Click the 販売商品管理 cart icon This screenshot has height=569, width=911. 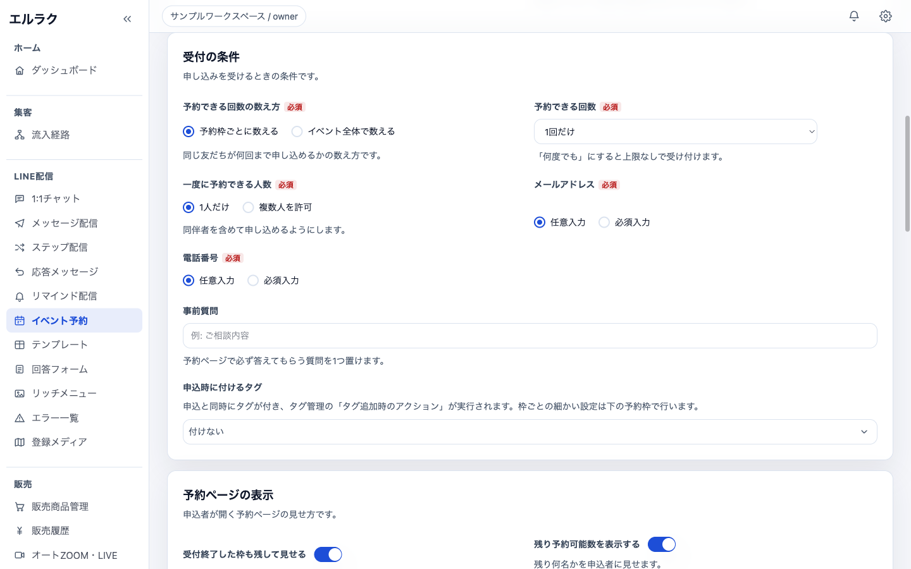pos(20,507)
